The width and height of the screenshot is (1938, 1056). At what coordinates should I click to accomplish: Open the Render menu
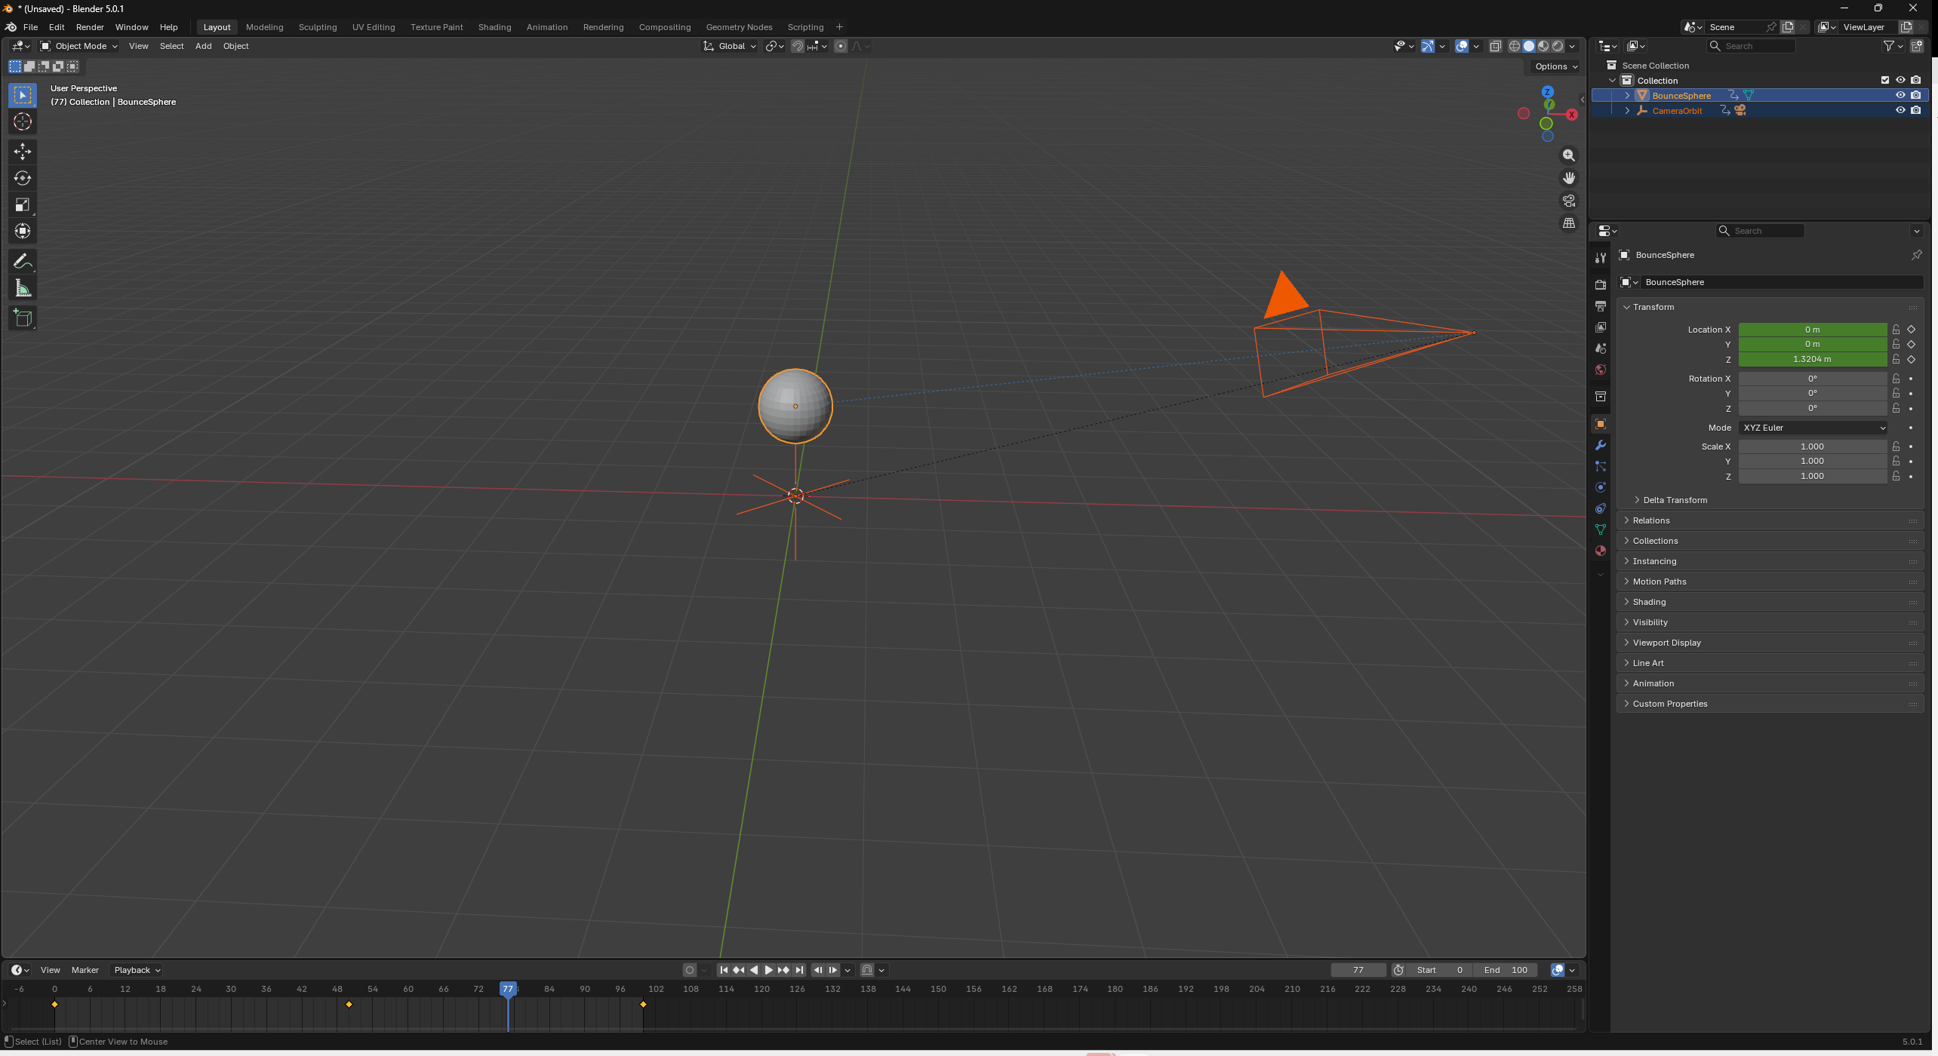click(x=90, y=27)
